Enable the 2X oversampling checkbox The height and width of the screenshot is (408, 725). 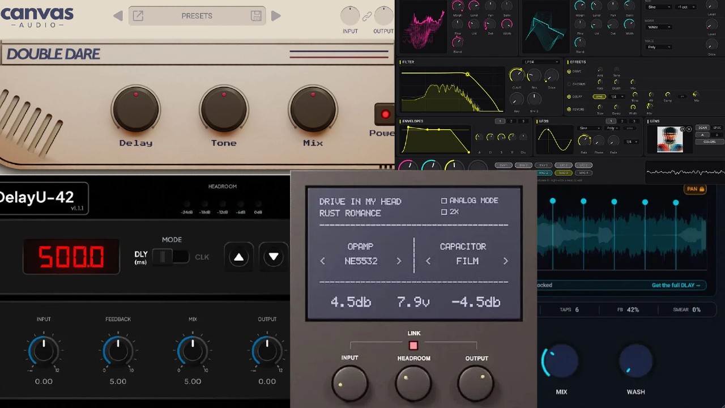[444, 212]
